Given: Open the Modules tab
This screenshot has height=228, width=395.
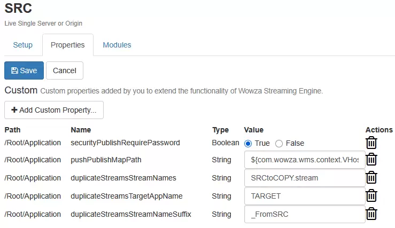Looking at the screenshot, I should (117, 45).
